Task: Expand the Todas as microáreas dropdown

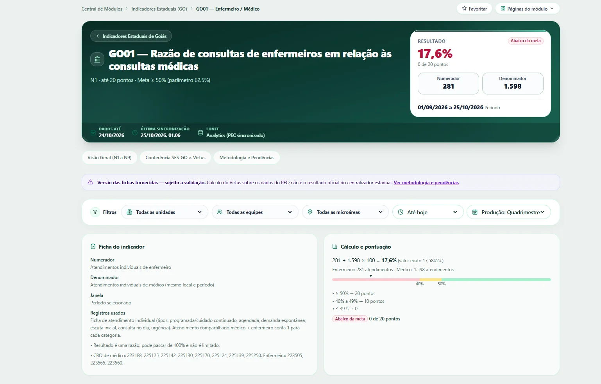Action: pos(345,212)
